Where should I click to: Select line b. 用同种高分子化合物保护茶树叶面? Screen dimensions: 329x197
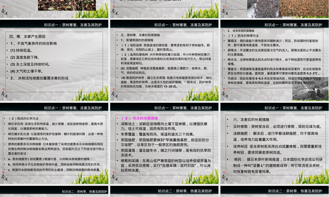pyautogui.click(x=55, y=164)
